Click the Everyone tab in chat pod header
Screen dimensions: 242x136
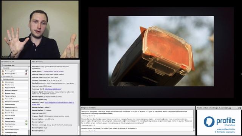(39, 62)
